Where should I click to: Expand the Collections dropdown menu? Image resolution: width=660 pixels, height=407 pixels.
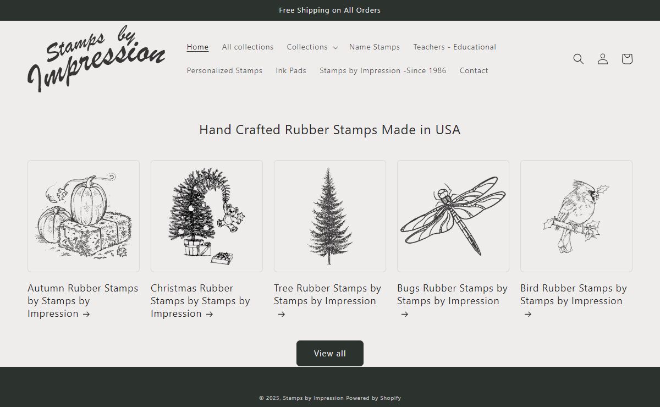[312, 47]
